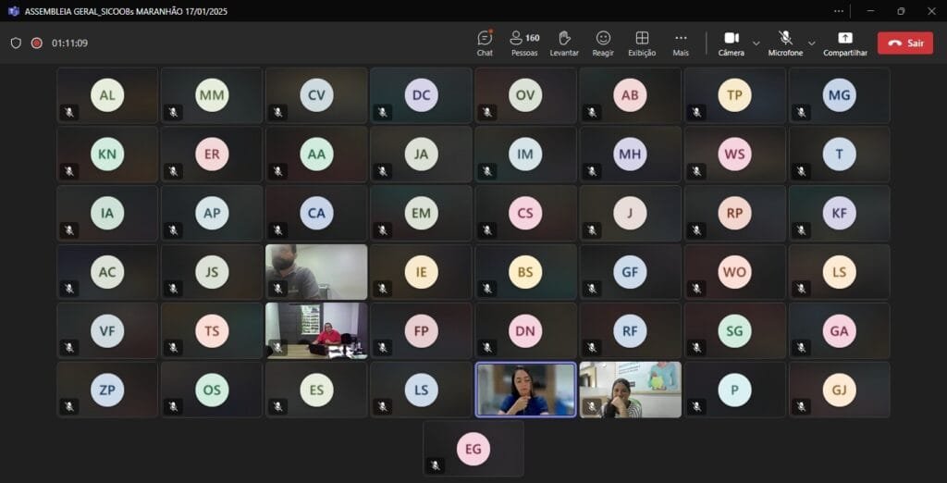This screenshot has height=483, width=947.
Task: Open the Exibição view menu
Action: tap(642, 43)
